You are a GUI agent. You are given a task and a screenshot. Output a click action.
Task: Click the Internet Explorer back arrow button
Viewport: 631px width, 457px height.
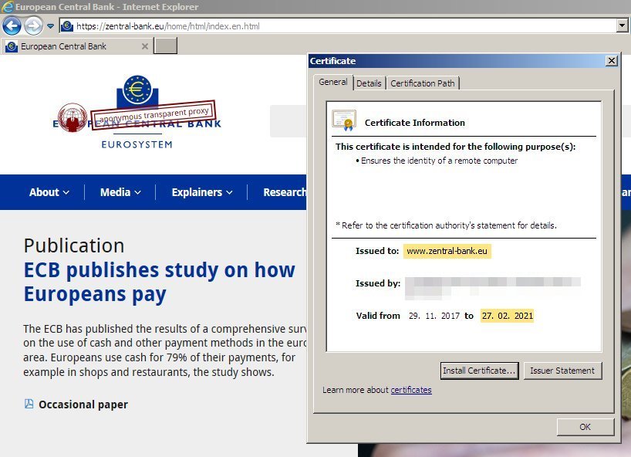coord(12,25)
